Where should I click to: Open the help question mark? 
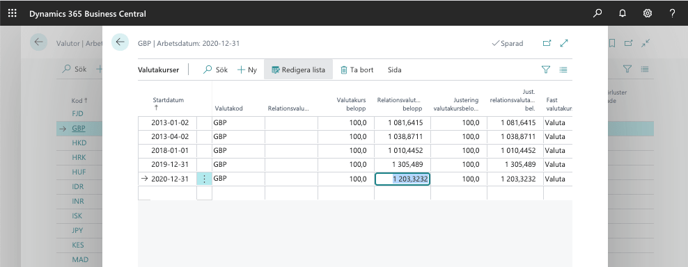point(672,13)
